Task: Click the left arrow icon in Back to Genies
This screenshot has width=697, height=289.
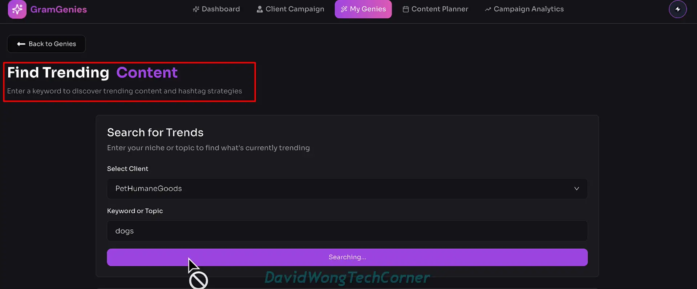Action: [x=21, y=44]
